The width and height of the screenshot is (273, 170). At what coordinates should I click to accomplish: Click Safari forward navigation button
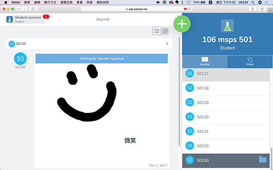tap(25, 9)
